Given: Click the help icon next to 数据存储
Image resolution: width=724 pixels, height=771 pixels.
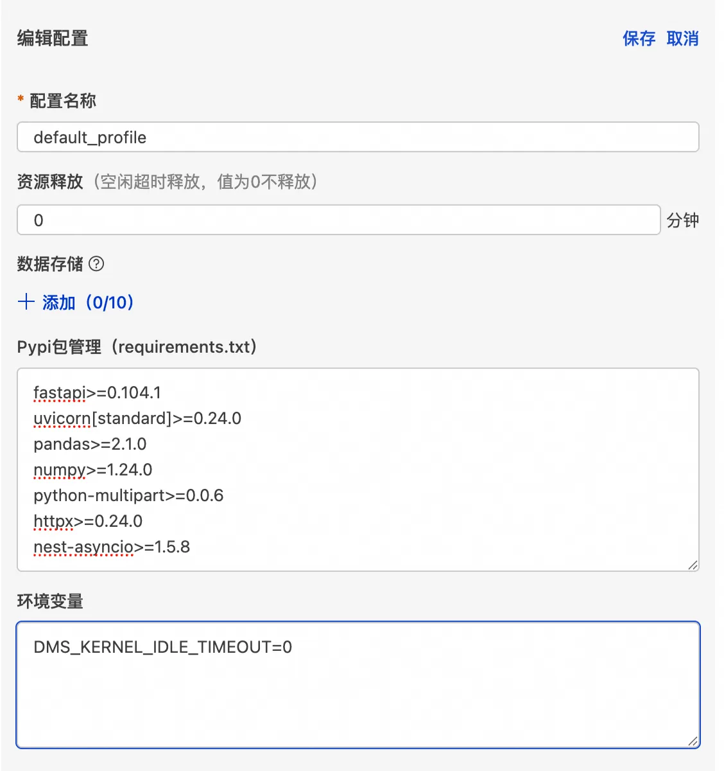Looking at the screenshot, I should tap(96, 263).
